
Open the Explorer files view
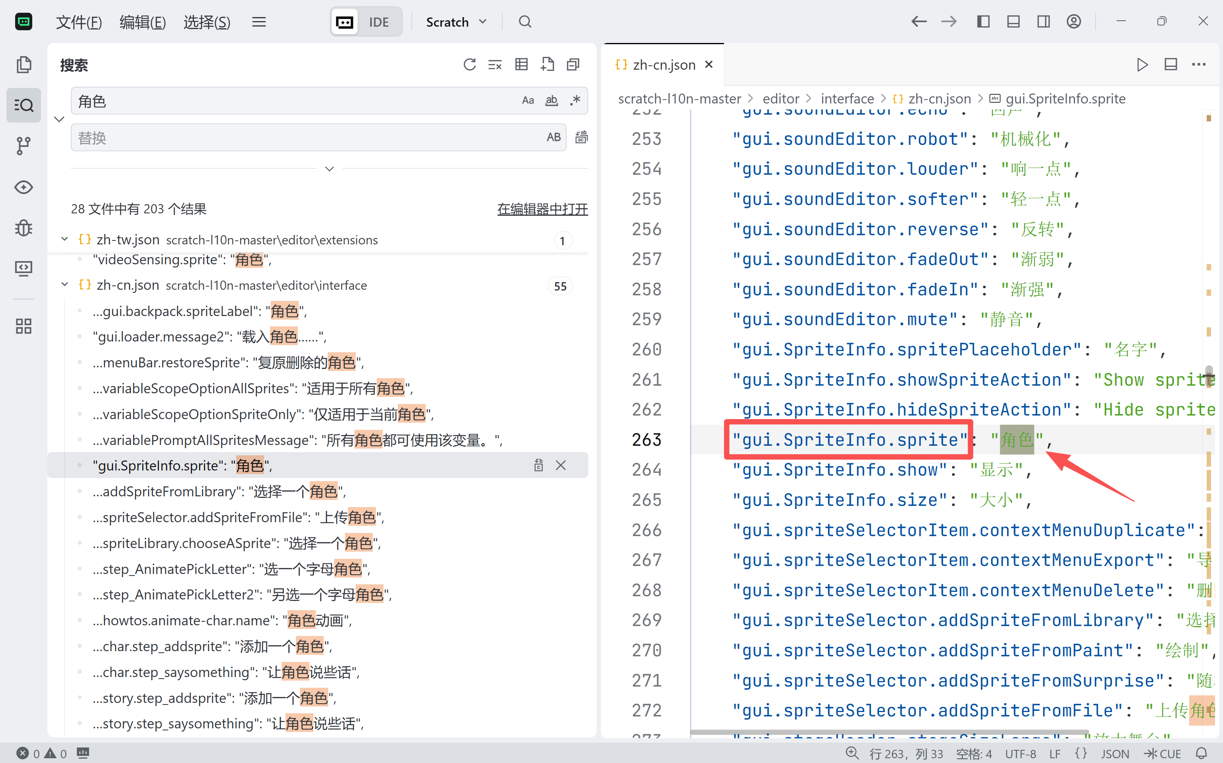click(23, 64)
